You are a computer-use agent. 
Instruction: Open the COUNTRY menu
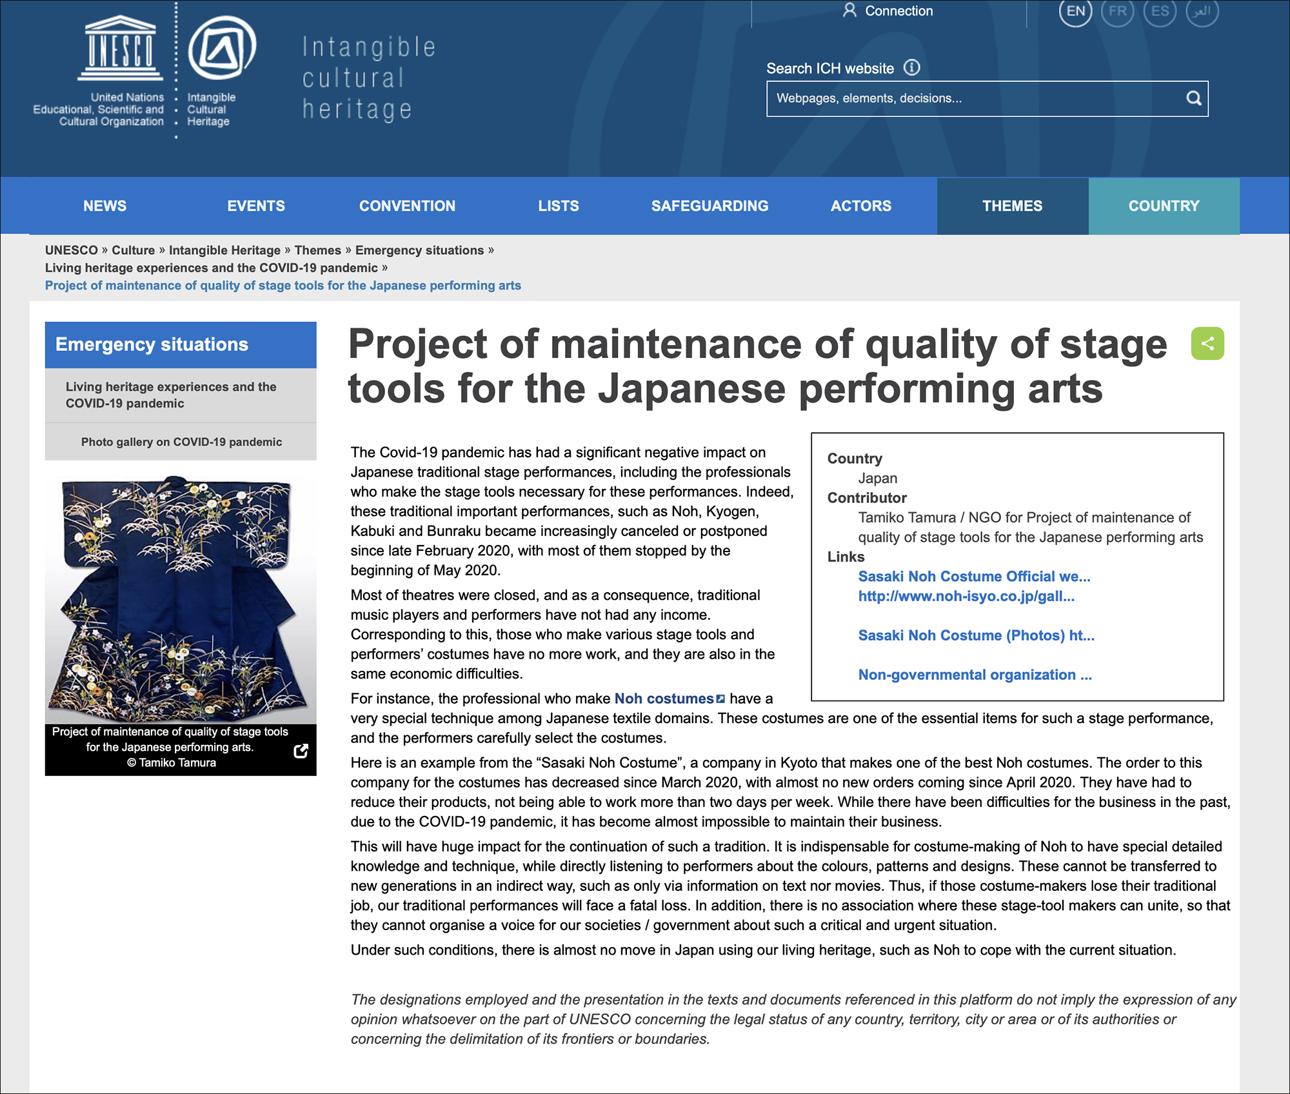coord(1164,206)
